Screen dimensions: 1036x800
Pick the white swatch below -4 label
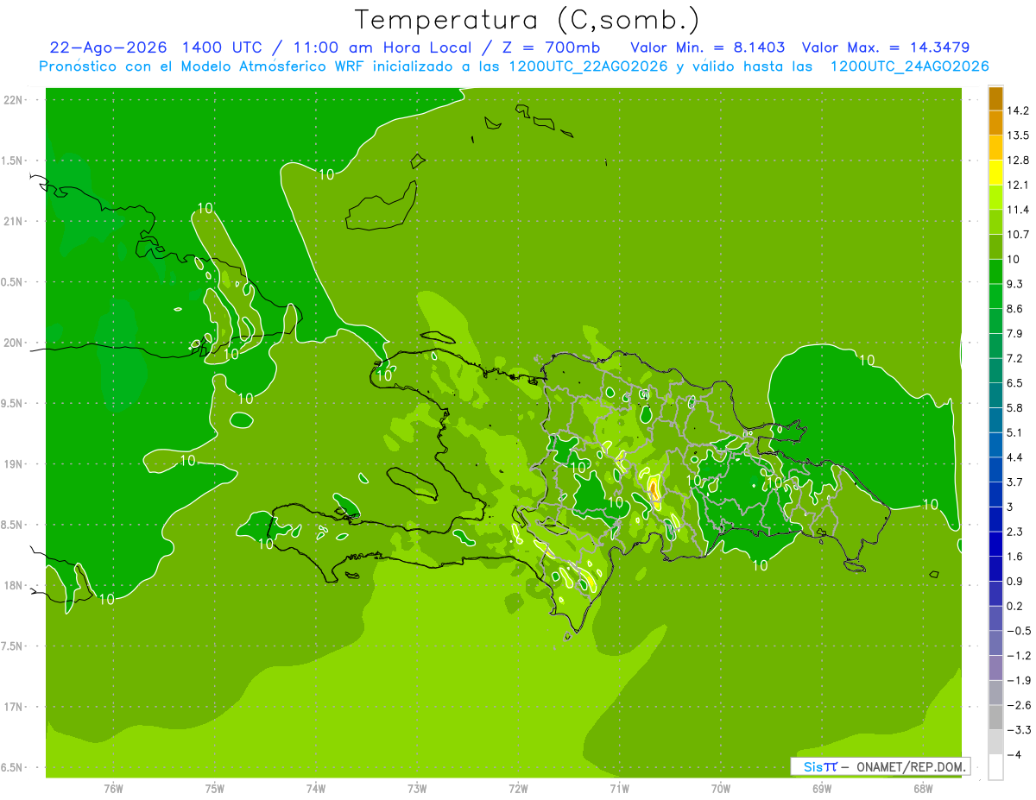(x=995, y=766)
